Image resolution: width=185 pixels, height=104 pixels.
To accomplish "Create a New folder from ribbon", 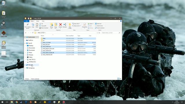I will [70, 26].
